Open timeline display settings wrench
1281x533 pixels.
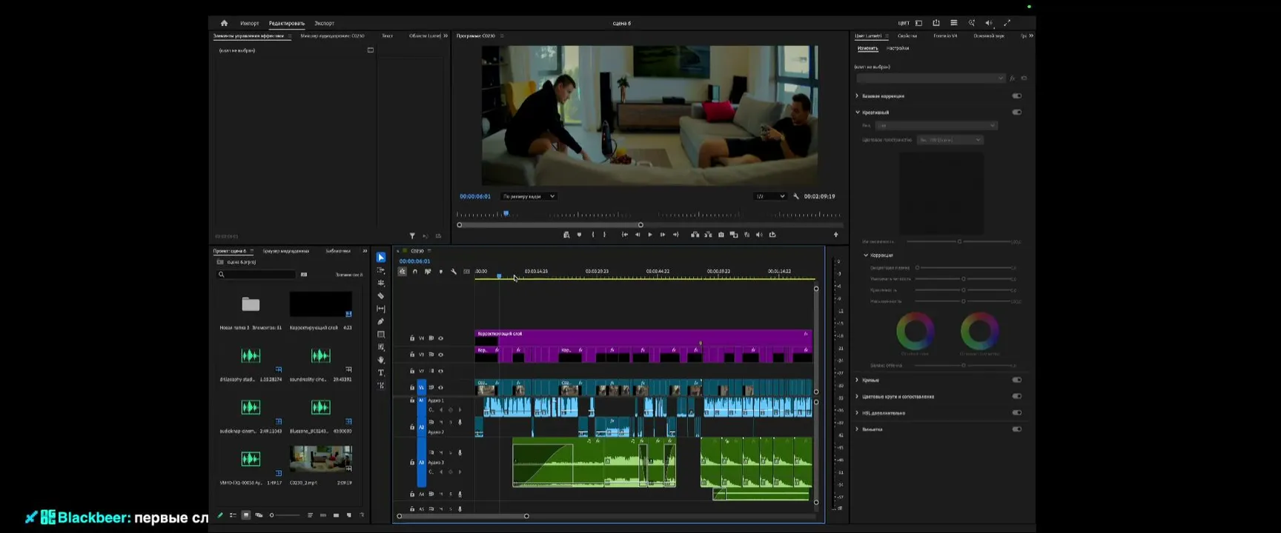[x=454, y=272]
